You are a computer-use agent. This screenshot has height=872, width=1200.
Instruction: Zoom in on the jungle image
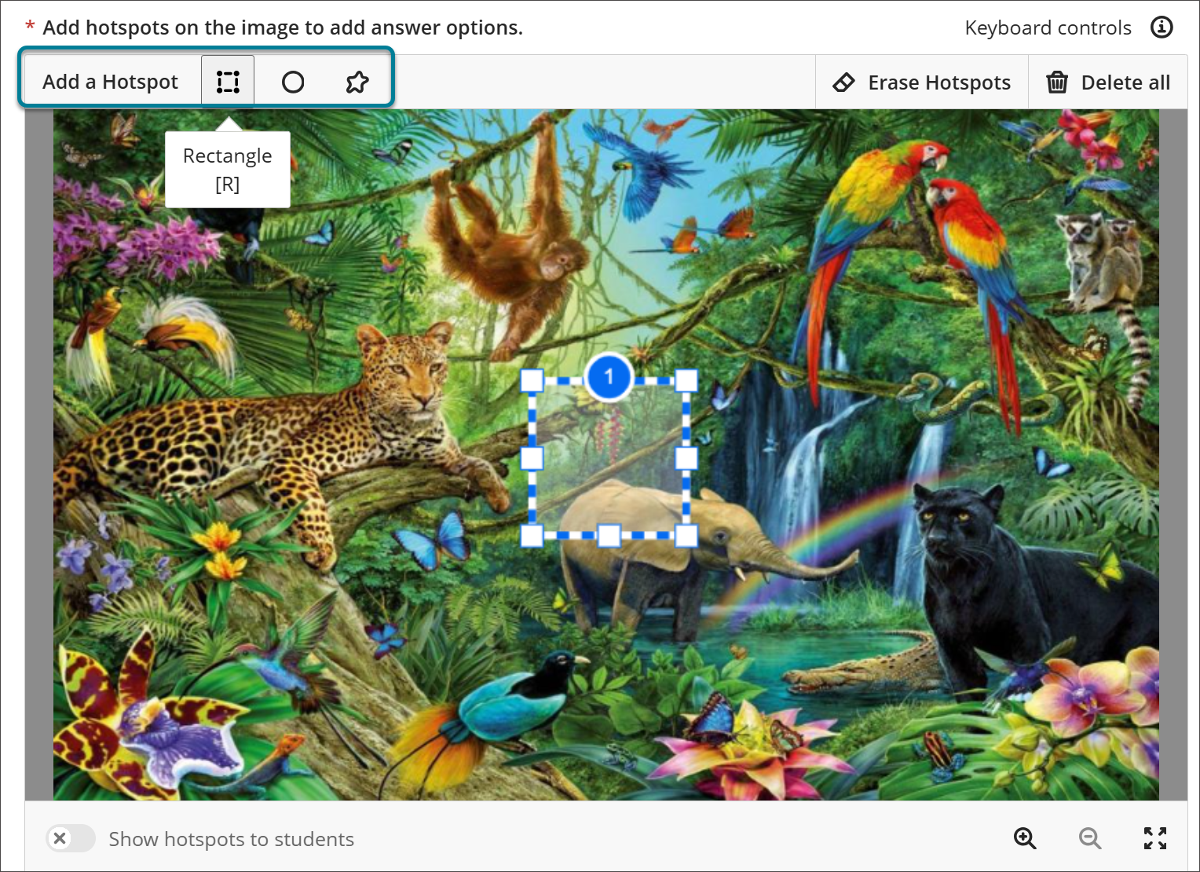[x=1025, y=838]
